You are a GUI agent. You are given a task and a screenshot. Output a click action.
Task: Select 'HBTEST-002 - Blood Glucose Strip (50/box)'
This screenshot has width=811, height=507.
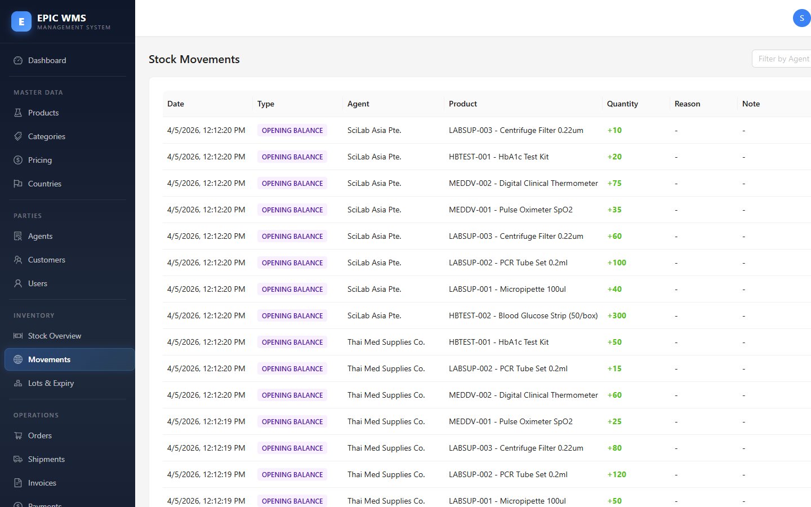coord(523,315)
